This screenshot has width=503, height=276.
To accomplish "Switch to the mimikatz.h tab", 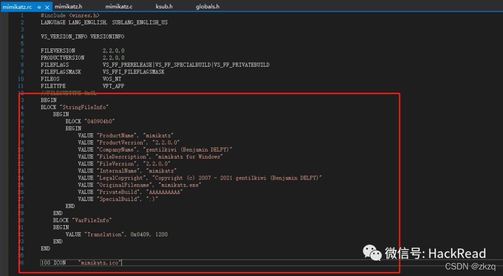I will click(x=68, y=7).
